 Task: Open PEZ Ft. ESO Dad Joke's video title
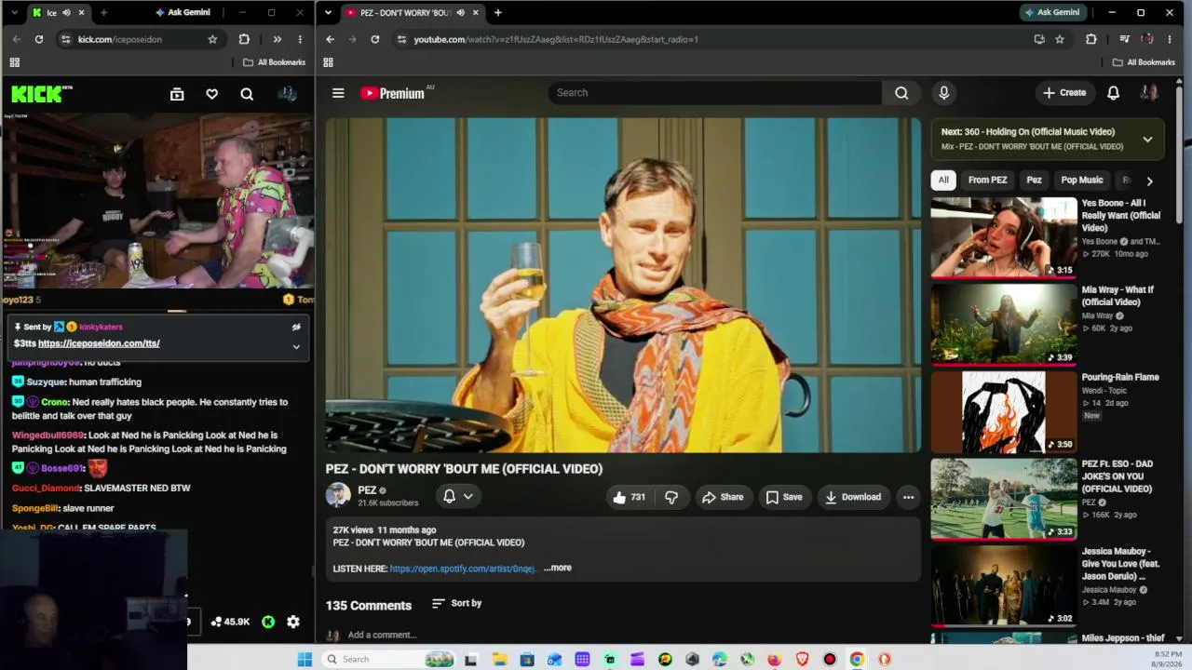(1117, 476)
